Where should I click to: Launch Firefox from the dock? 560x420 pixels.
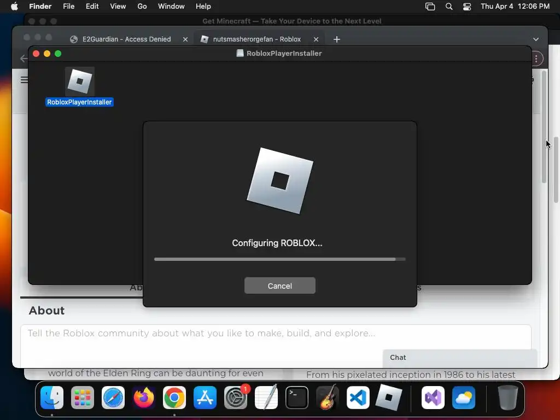(144, 398)
